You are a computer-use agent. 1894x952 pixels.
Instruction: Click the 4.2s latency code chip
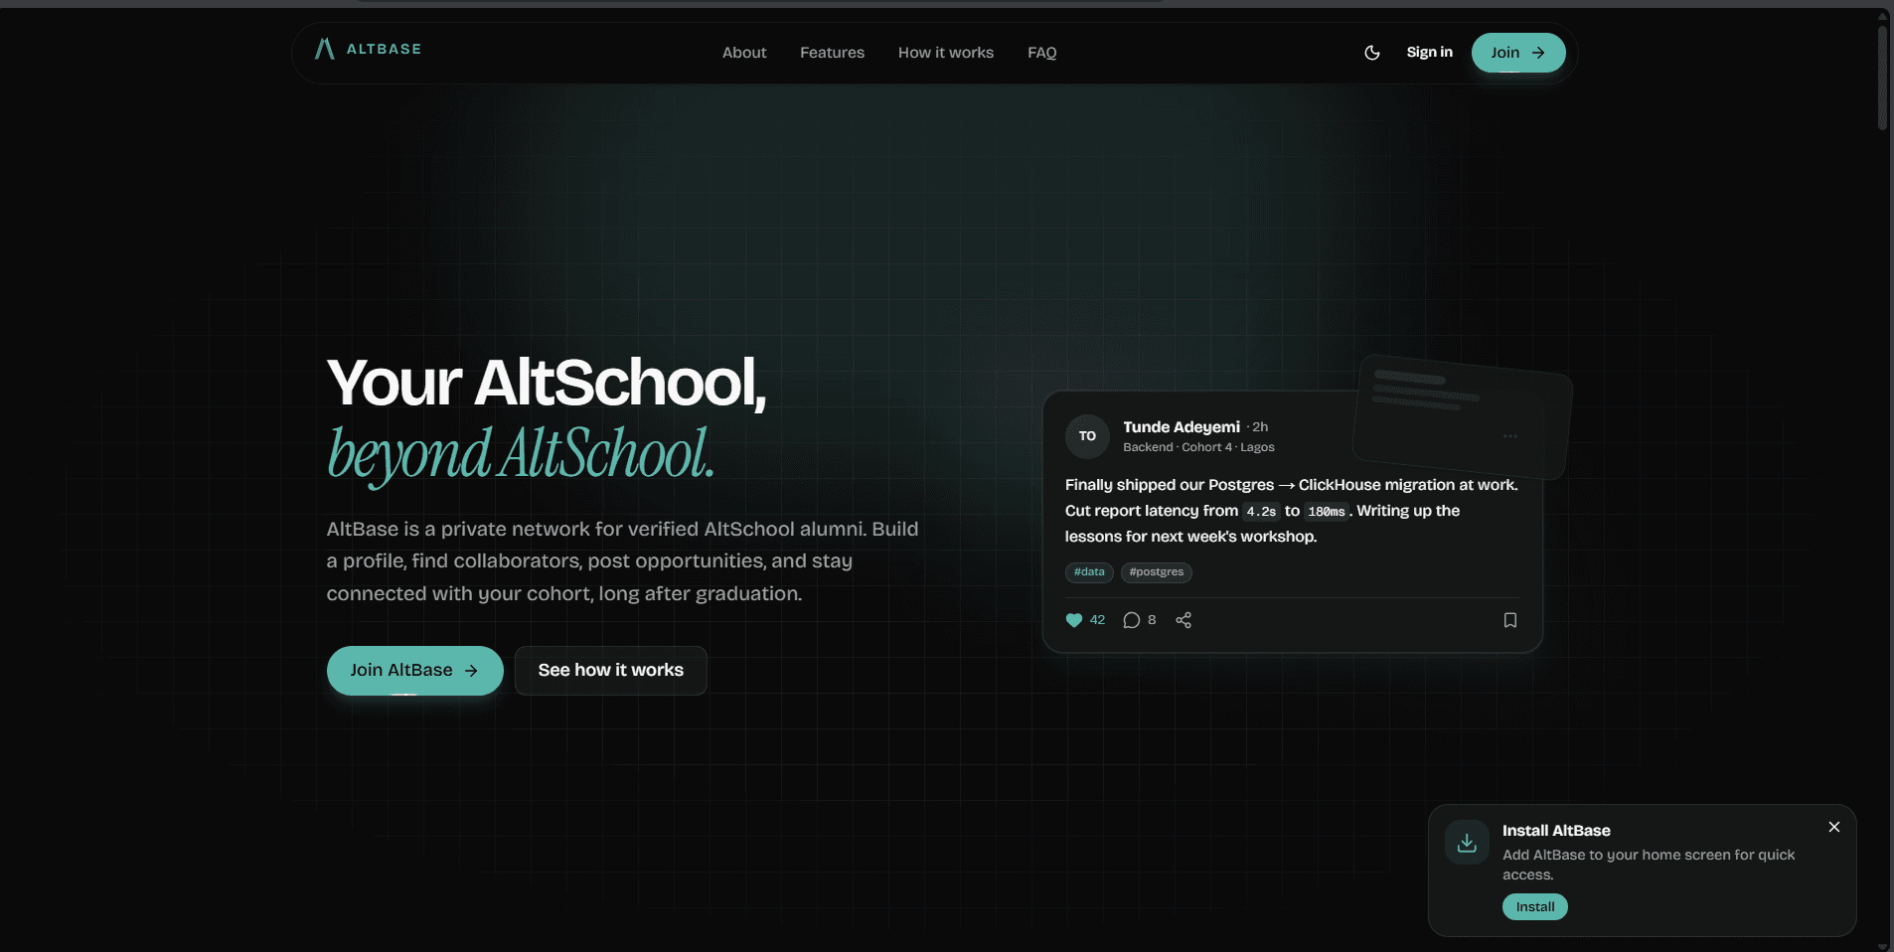[1261, 512]
